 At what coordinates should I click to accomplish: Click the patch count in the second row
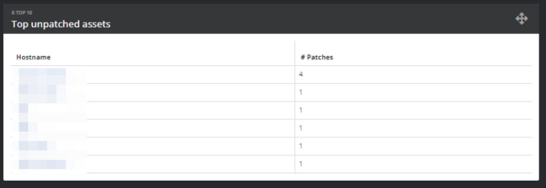coord(301,92)
